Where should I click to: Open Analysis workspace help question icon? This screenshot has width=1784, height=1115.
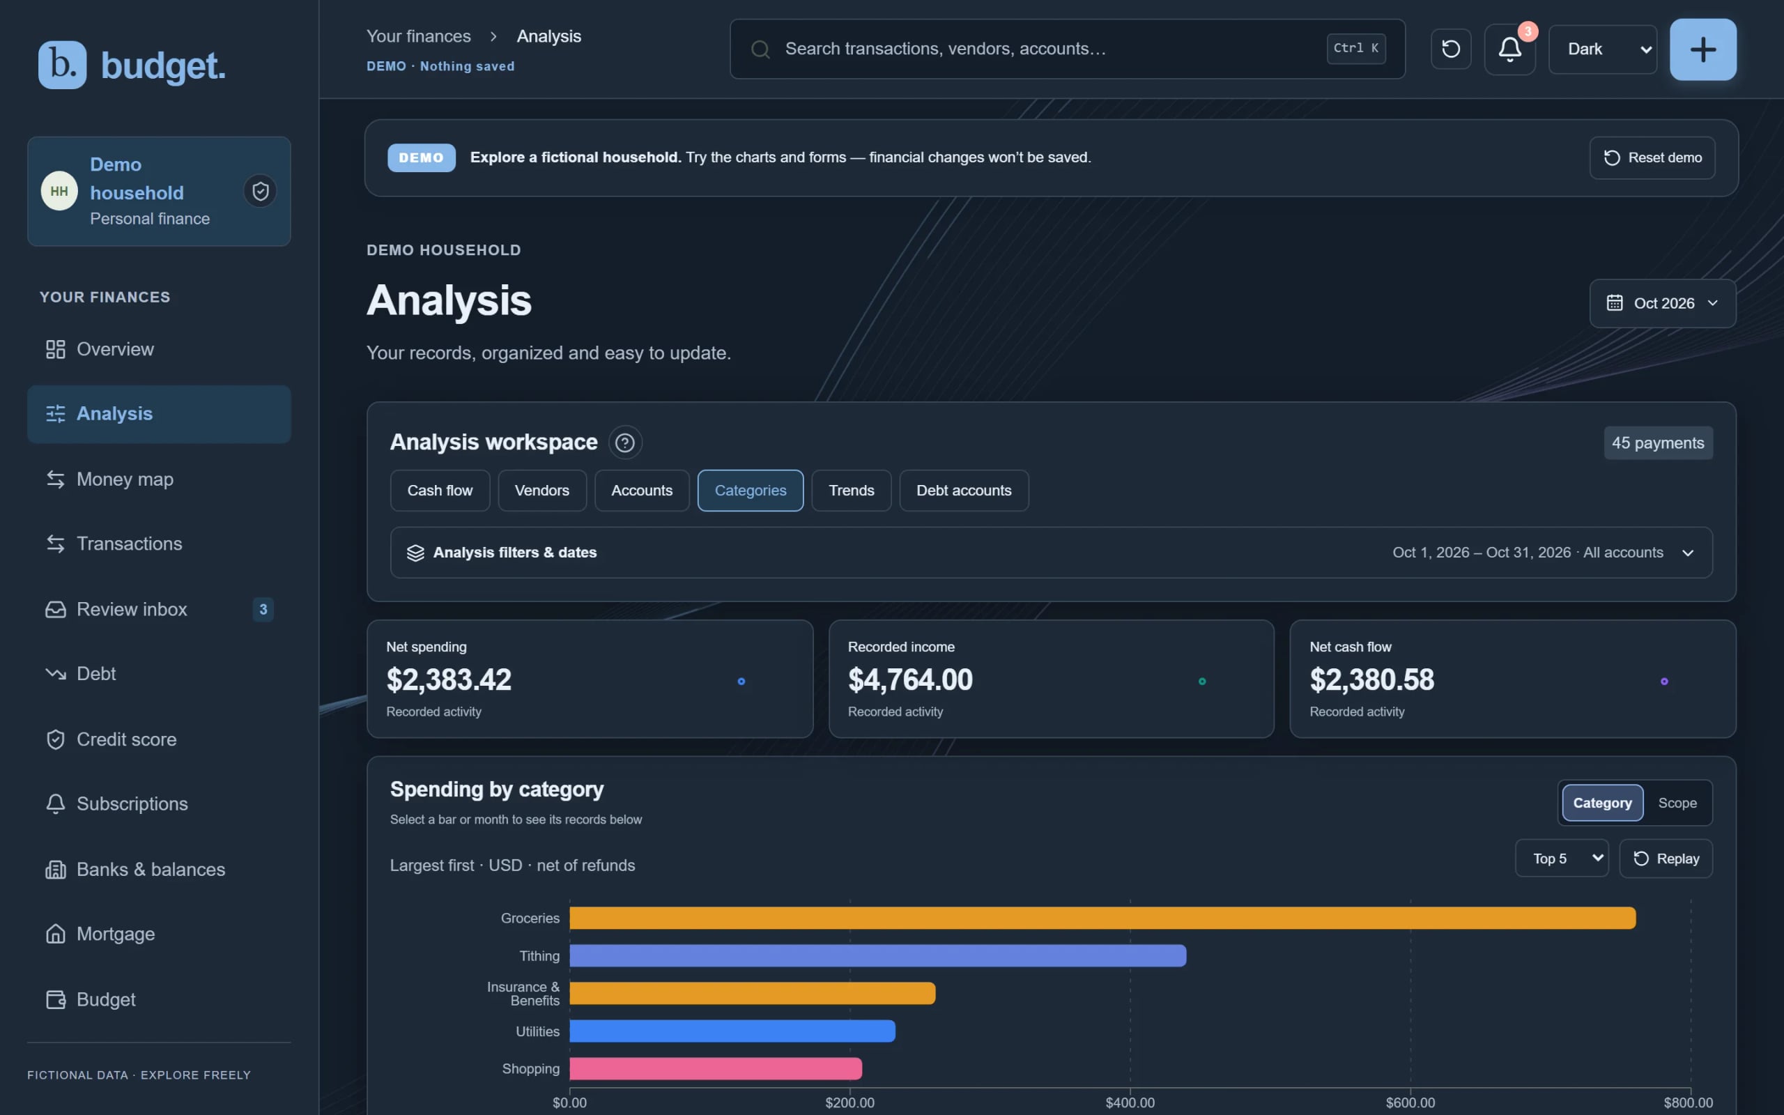click(x=624, y=443)
